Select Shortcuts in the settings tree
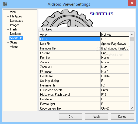Viewport: 138px width, 124px height. [x=16, y=38]
